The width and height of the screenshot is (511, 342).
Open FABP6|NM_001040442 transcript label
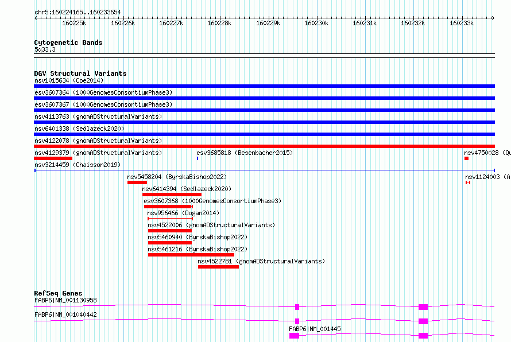[65, 314]
